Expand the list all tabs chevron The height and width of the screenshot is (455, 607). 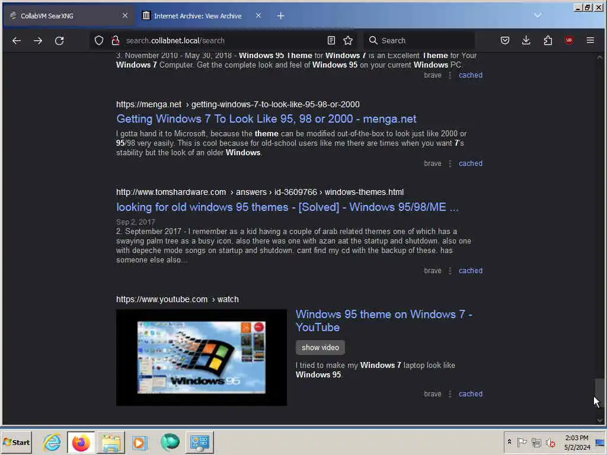pos(537,15)
